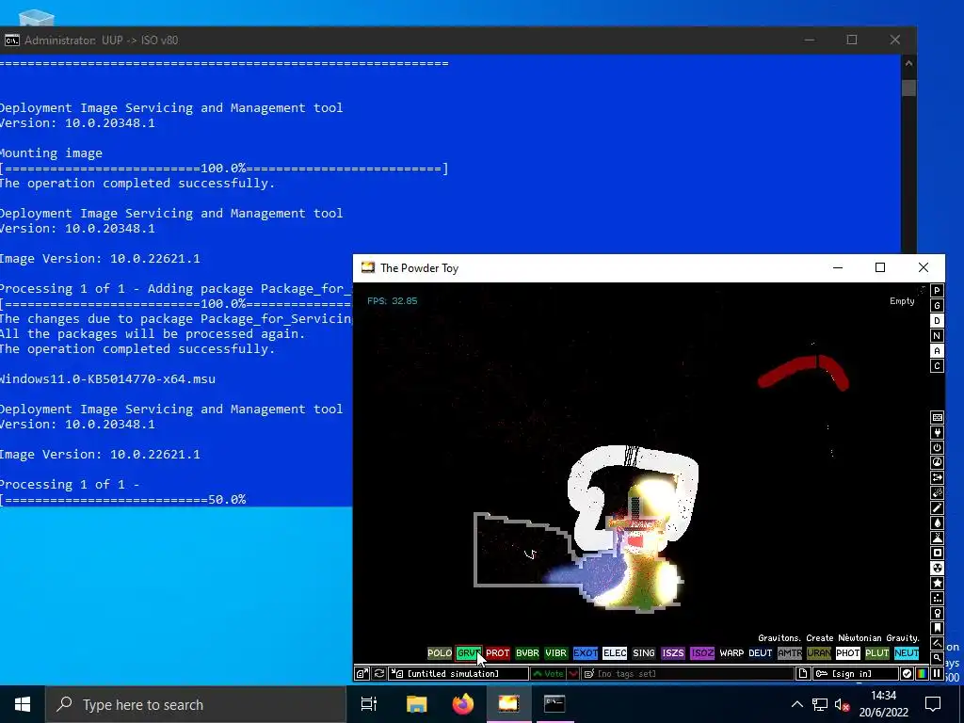Select the PHOT element
Viewport: 964px width, 723px height.
(848, 653)
